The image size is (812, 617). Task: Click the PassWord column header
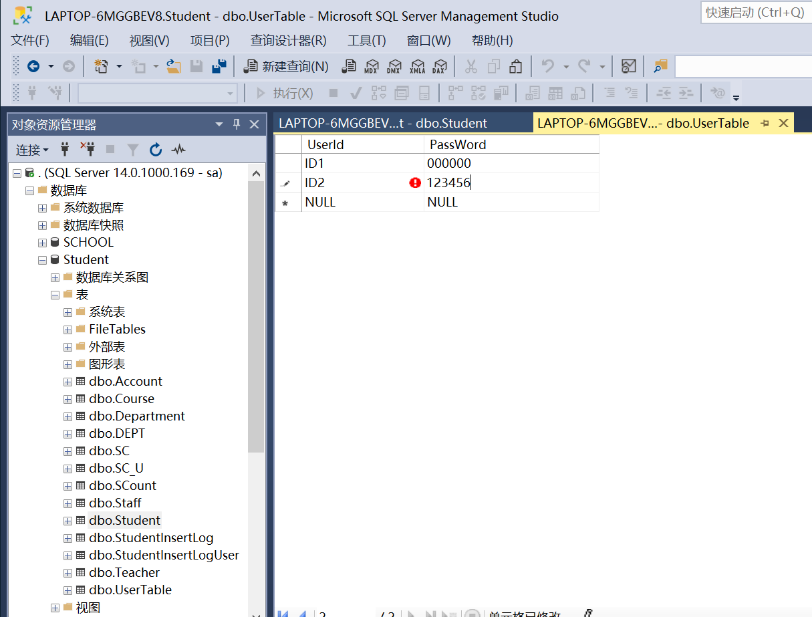[511, 144]
